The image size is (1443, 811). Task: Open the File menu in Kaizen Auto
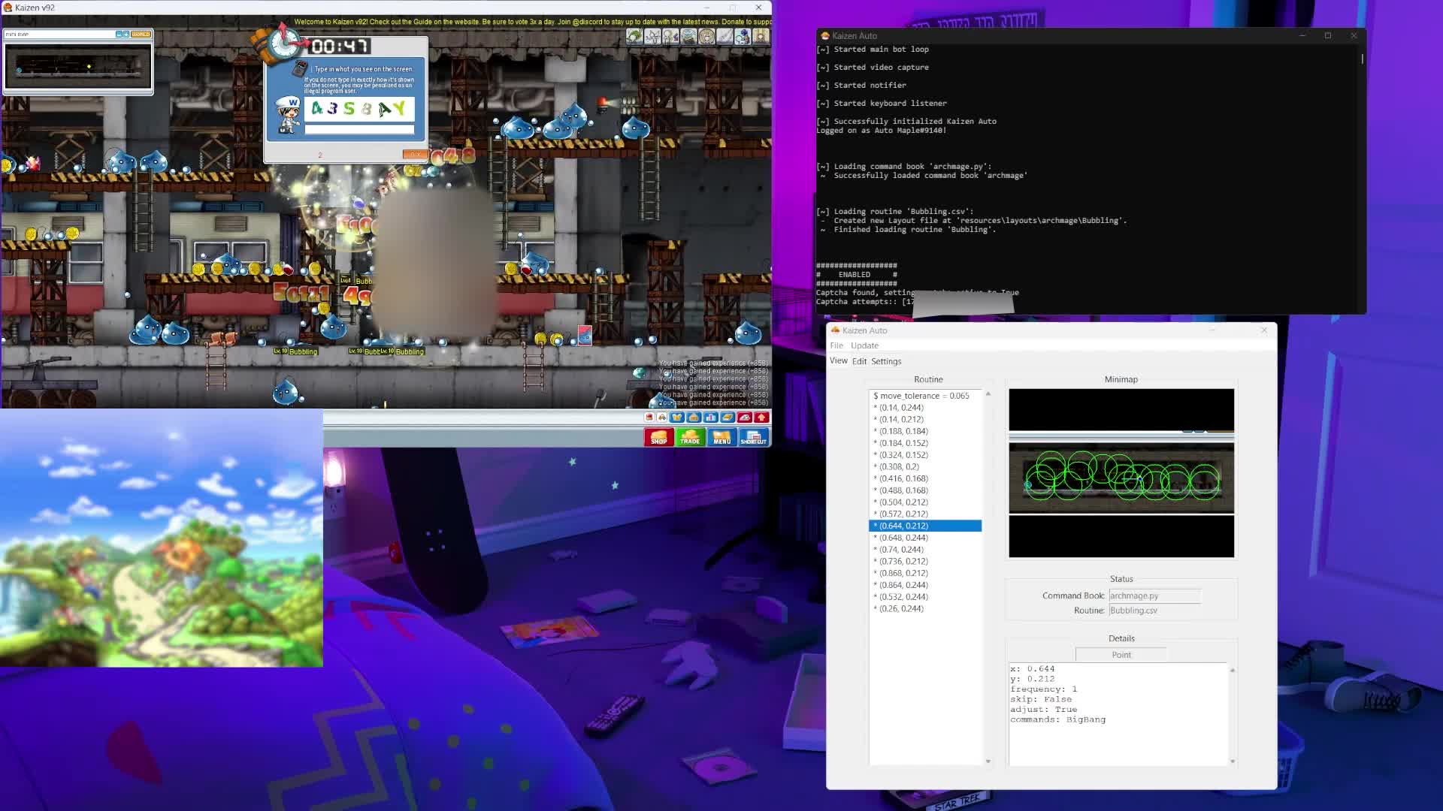pos(836,345)
